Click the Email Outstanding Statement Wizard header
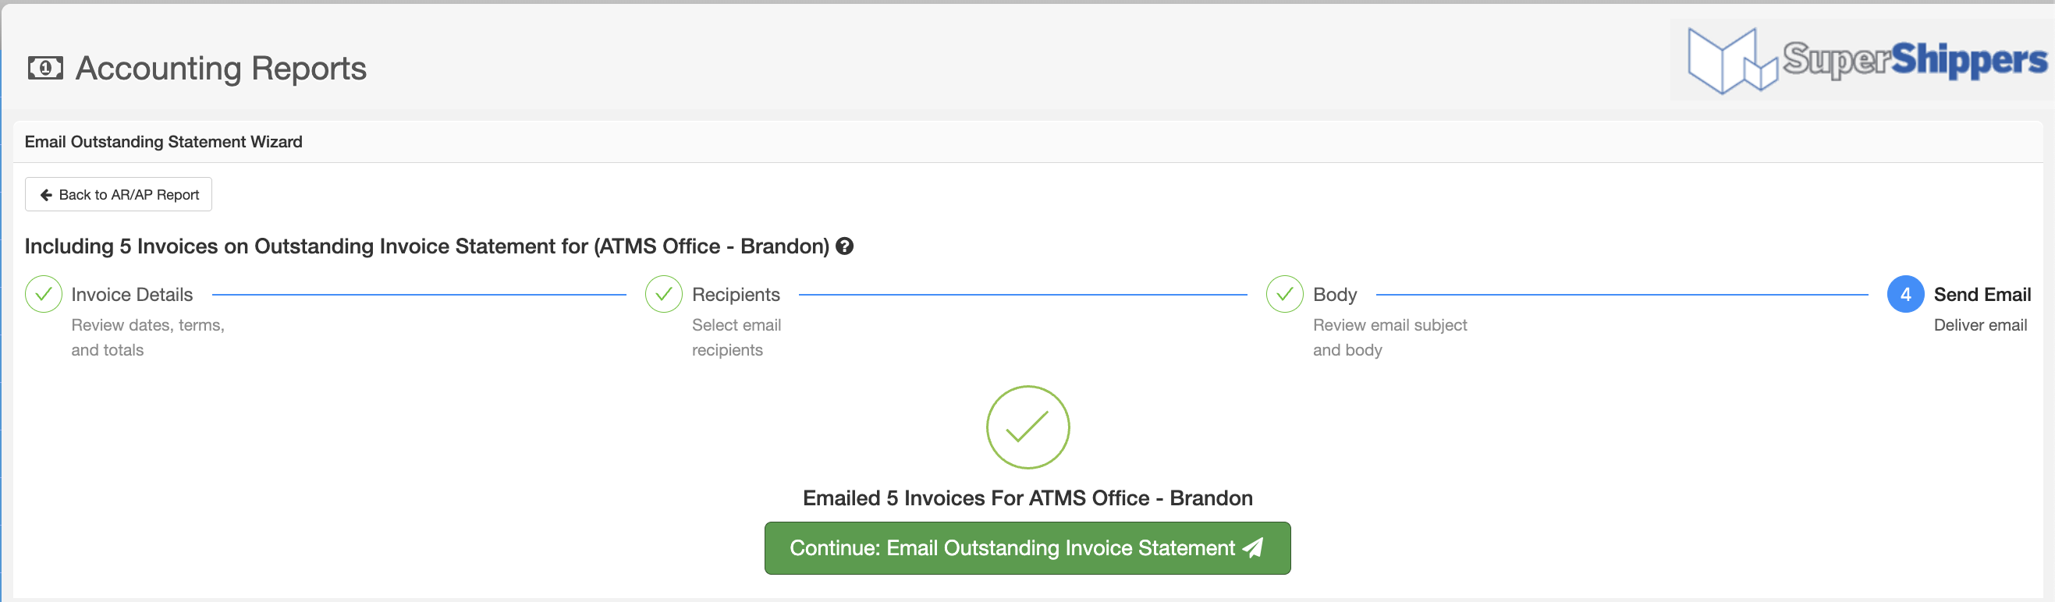2055x602 pixels. 164,142
